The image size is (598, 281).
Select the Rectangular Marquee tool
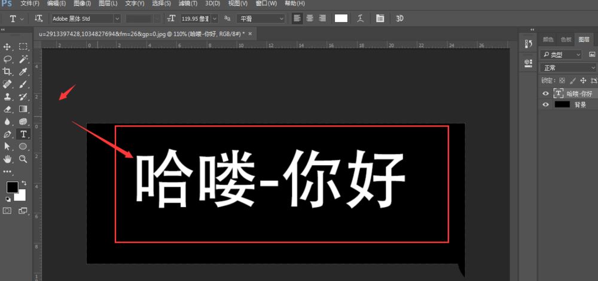click(x=23, y=47)
